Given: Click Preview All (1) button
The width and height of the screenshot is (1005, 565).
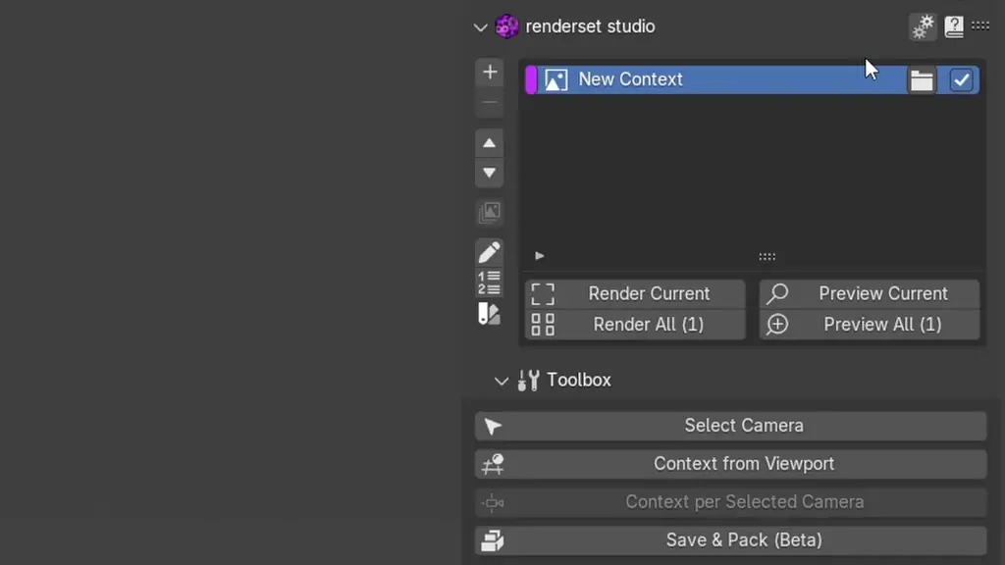Looking at the screenshot, I should point(870,324).
